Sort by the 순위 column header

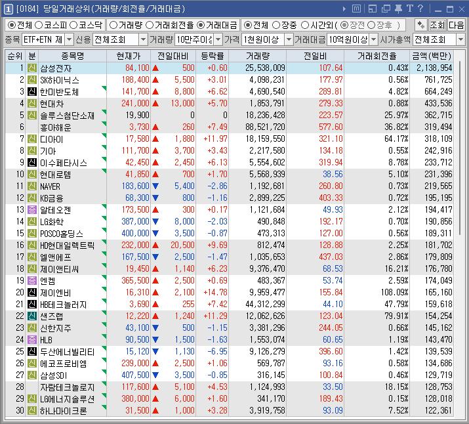click(x=15, y=56)
